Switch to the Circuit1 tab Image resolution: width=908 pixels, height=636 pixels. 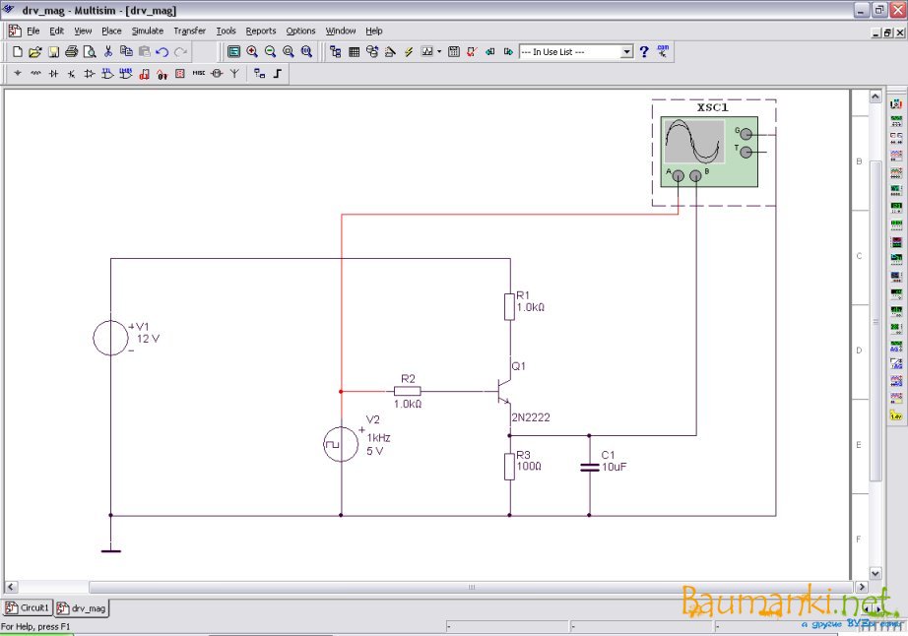click(28, 608)
